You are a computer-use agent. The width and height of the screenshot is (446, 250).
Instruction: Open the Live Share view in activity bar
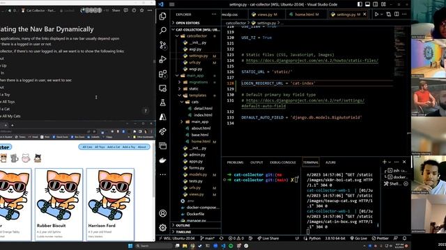pyautogui.click(x=162, y=131)
